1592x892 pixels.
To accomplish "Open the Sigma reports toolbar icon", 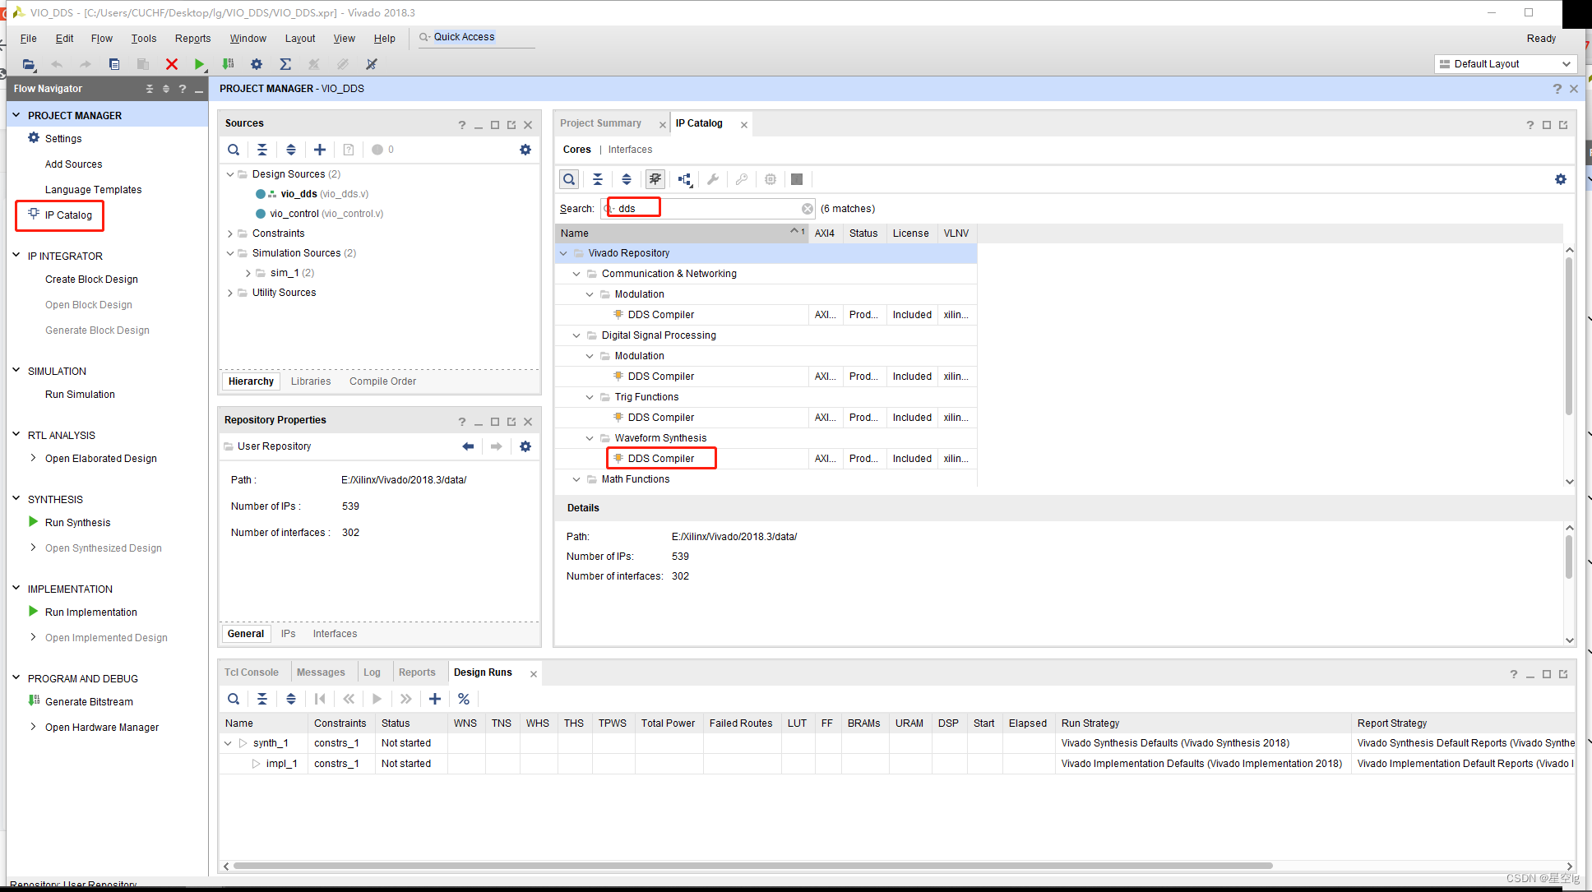I will click(x=285, y=64).
